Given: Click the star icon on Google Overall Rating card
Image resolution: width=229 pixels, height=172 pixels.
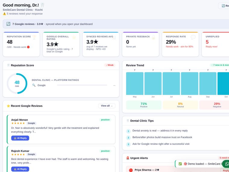Looking at the screenshot, I should click(74, 37).
